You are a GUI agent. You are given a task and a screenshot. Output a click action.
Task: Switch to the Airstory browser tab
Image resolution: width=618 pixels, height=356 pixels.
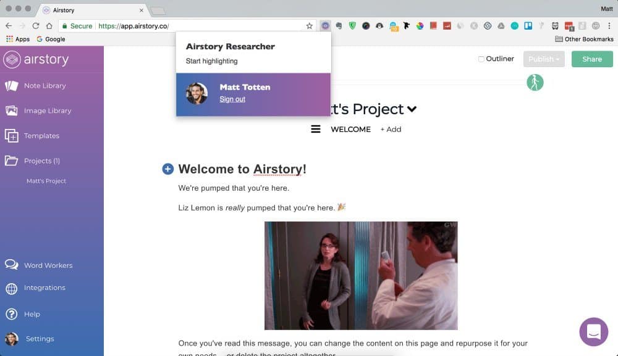coord(93,10)
